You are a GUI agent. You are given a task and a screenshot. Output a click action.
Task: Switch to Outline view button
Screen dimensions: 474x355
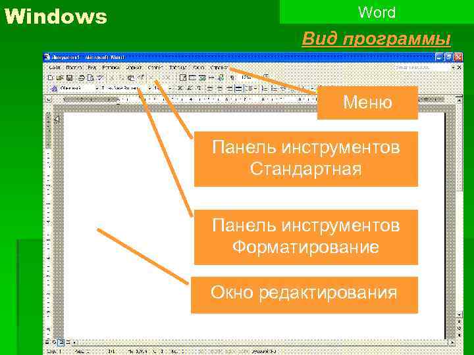click(x=68, y=342)
